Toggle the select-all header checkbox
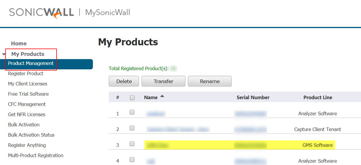The width and height of the screenshot is (361, 165). (132, 98)
